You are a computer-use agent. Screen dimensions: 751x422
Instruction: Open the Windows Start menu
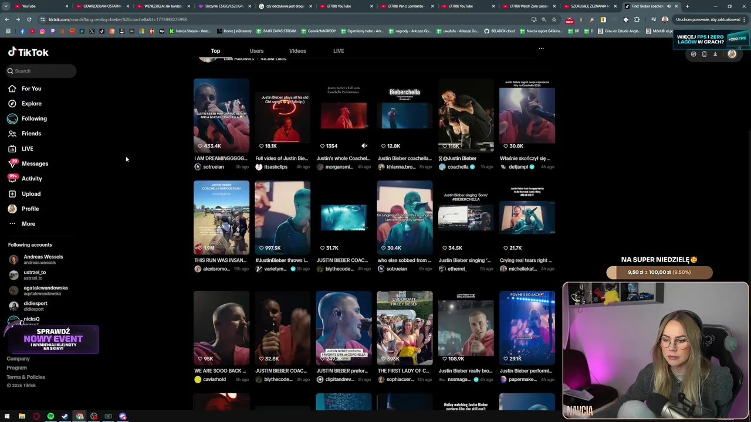pos(7,416)
